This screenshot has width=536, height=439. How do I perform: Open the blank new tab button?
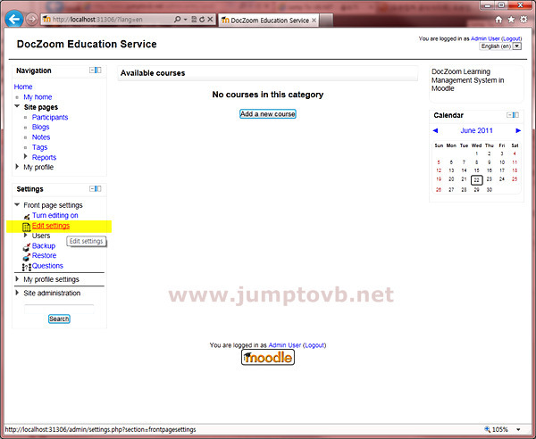(x=326, y=21)
